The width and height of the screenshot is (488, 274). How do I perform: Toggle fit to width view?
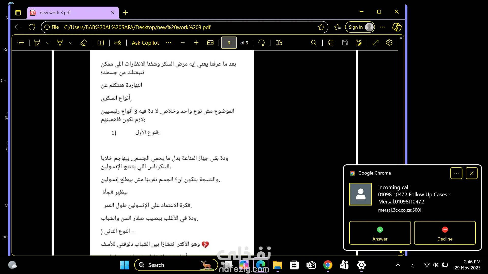click(x=210, y=43)
